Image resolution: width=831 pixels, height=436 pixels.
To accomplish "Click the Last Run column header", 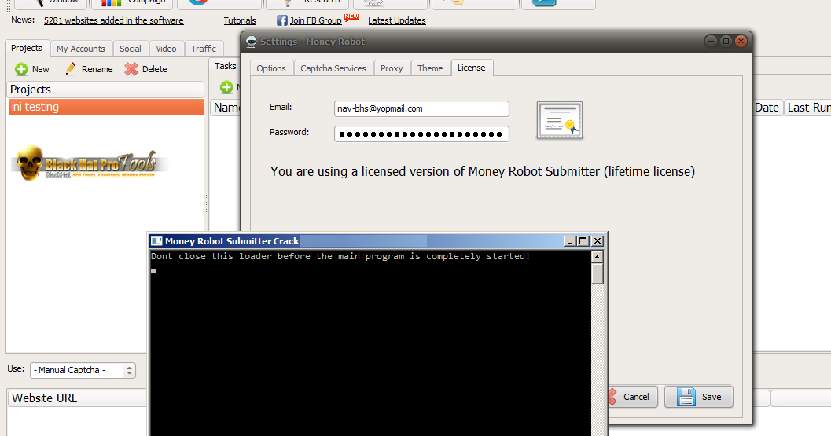I will coord(807,108).
